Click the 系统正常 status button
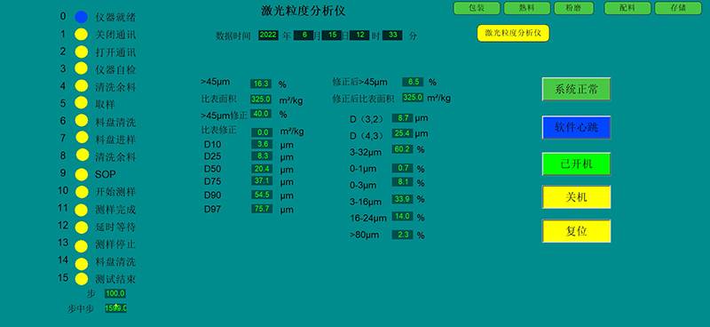The width and height of the screenshot is (710, 327). tap(576, 90)
